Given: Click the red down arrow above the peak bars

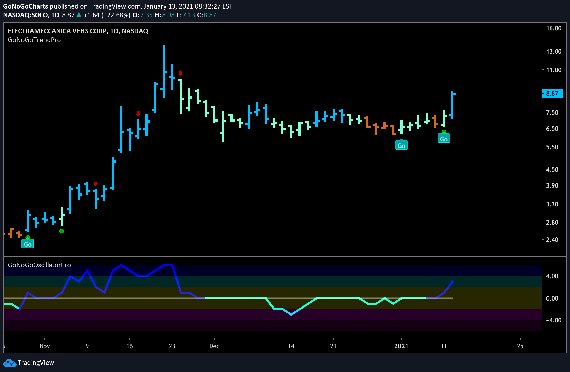Looking at the screenshot, I should coord(181,74).
